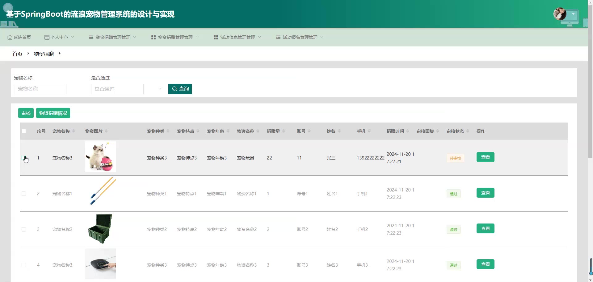Open the 是否通过 select box
Viewport: 593px width, 282px height.
(x=117, y=89)
